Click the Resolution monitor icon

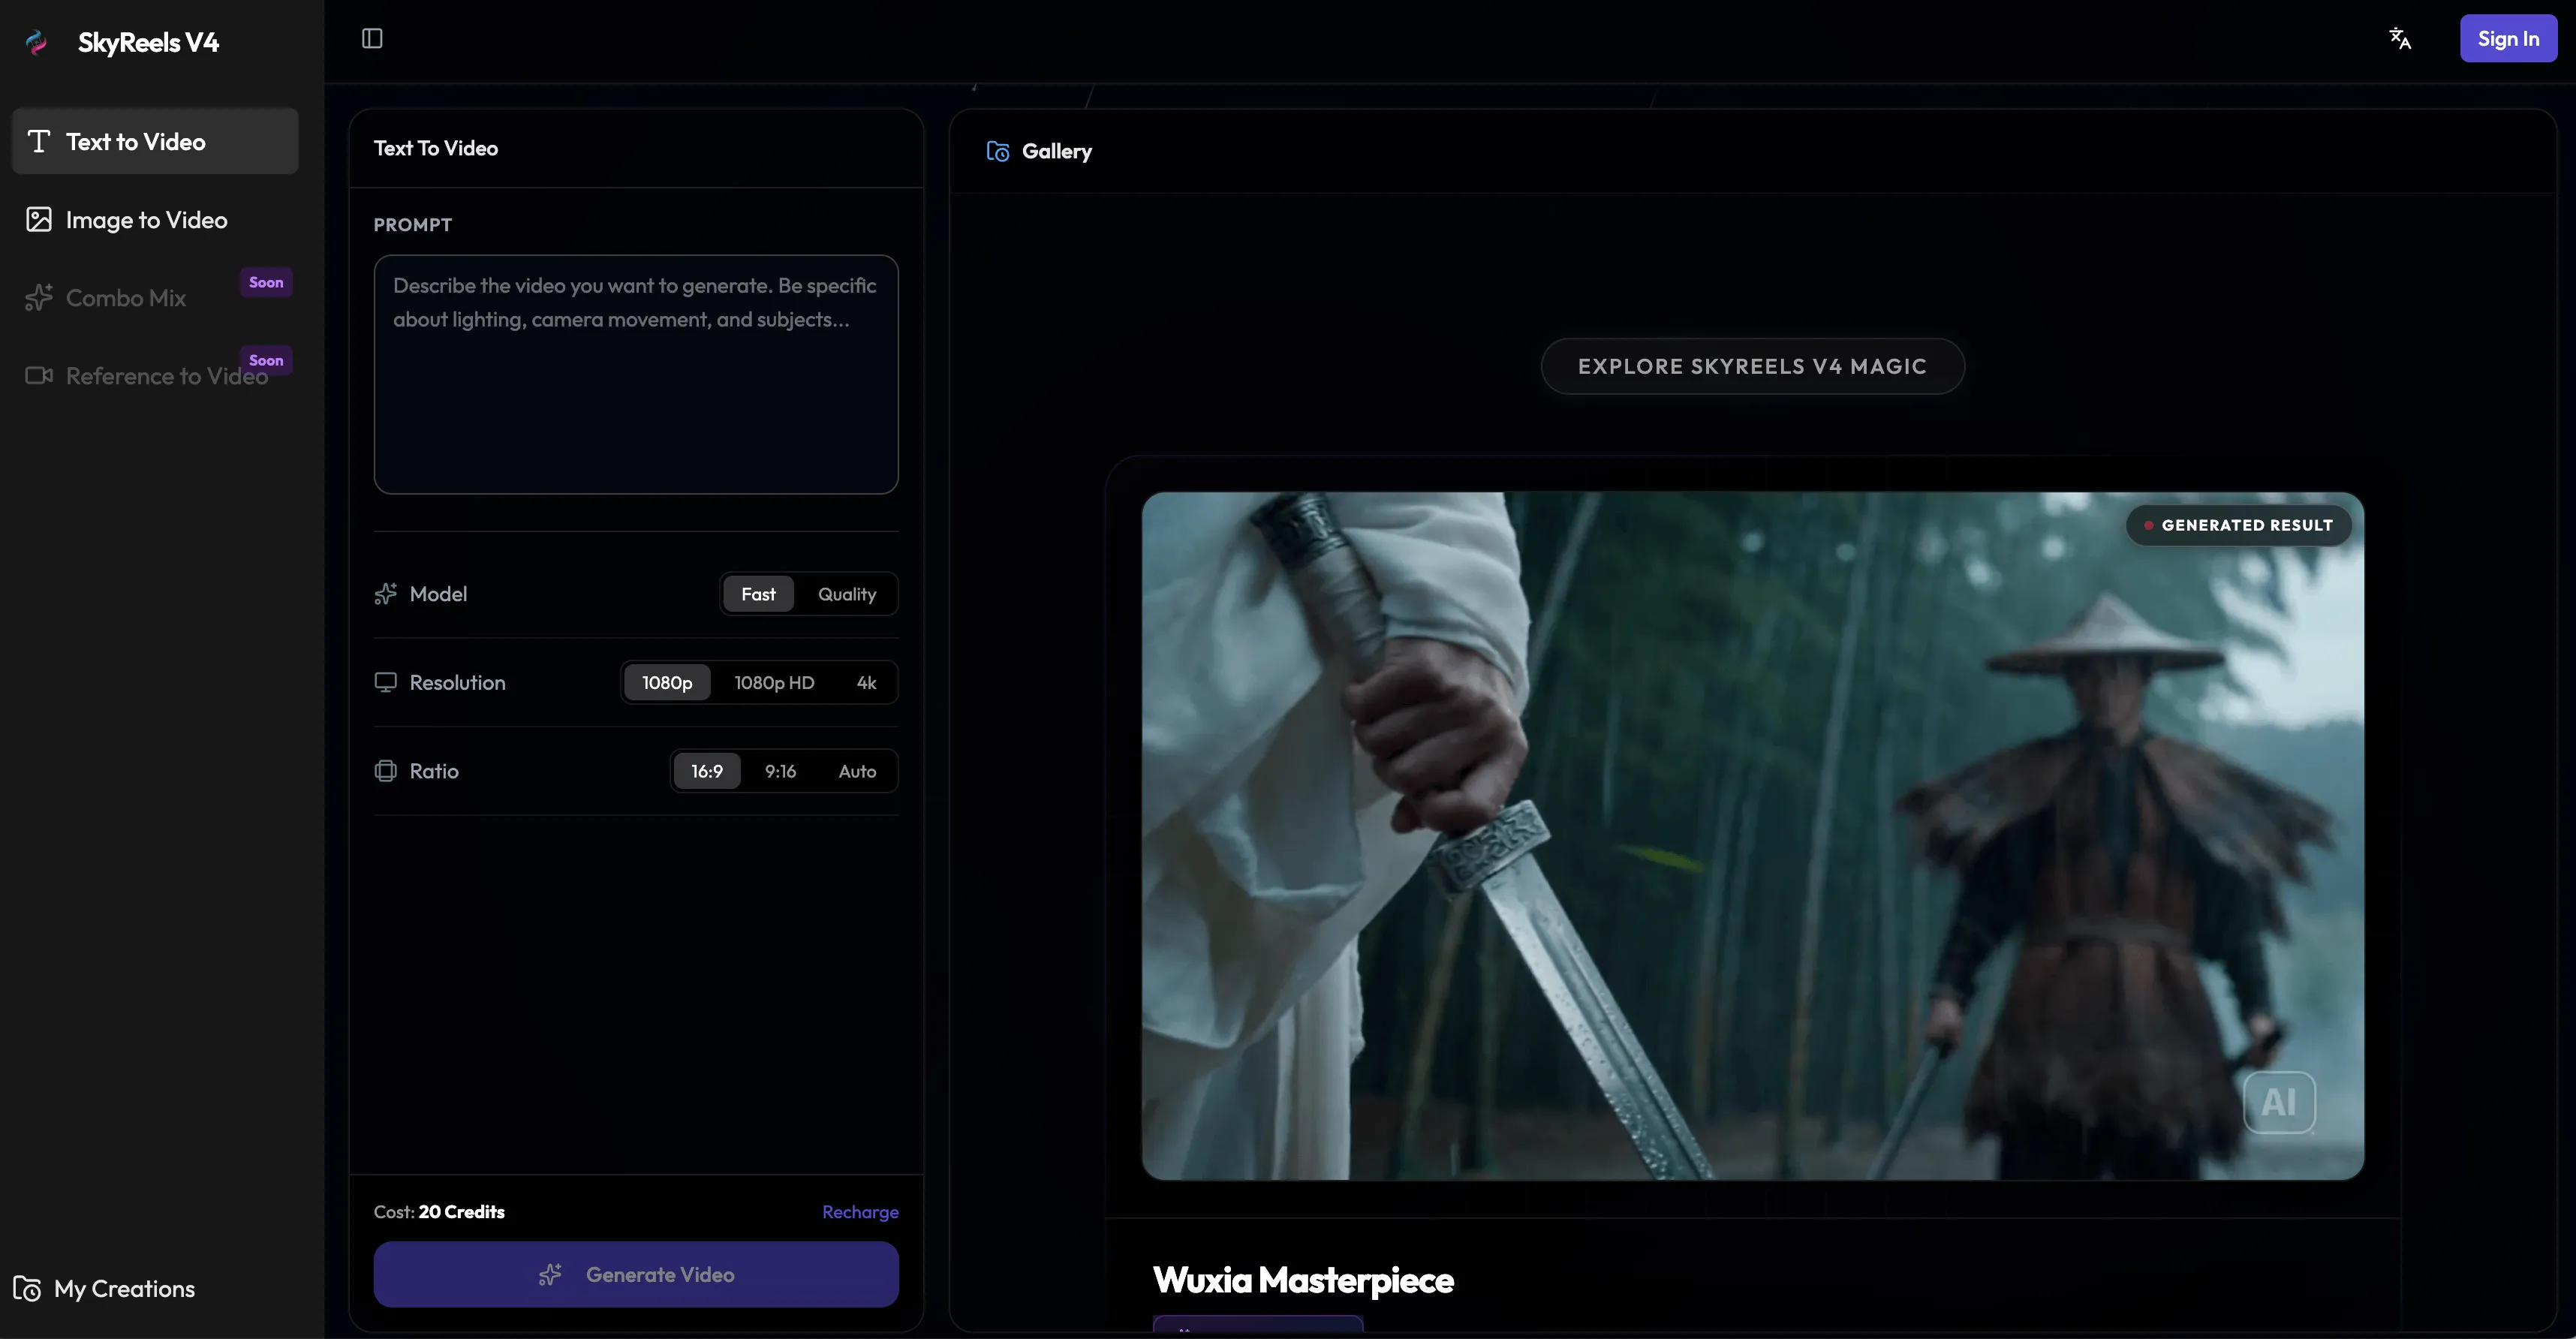pyautogui.click(x=385, y=682)
